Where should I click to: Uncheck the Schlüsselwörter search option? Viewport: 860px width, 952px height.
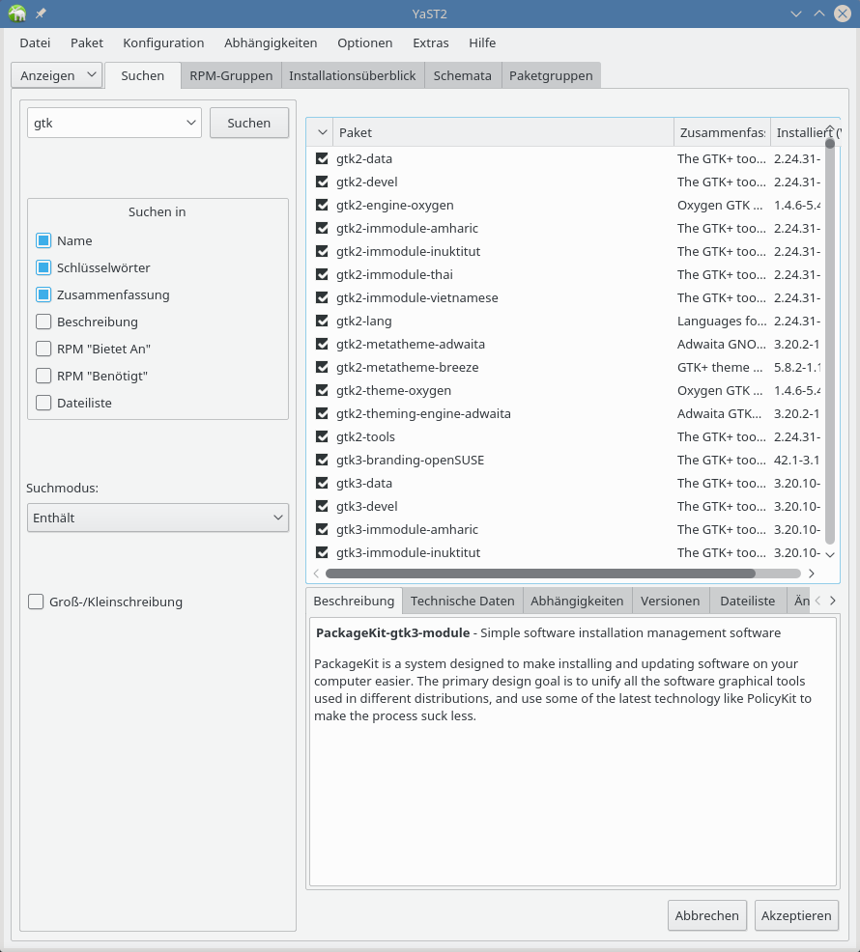[43, 267]
